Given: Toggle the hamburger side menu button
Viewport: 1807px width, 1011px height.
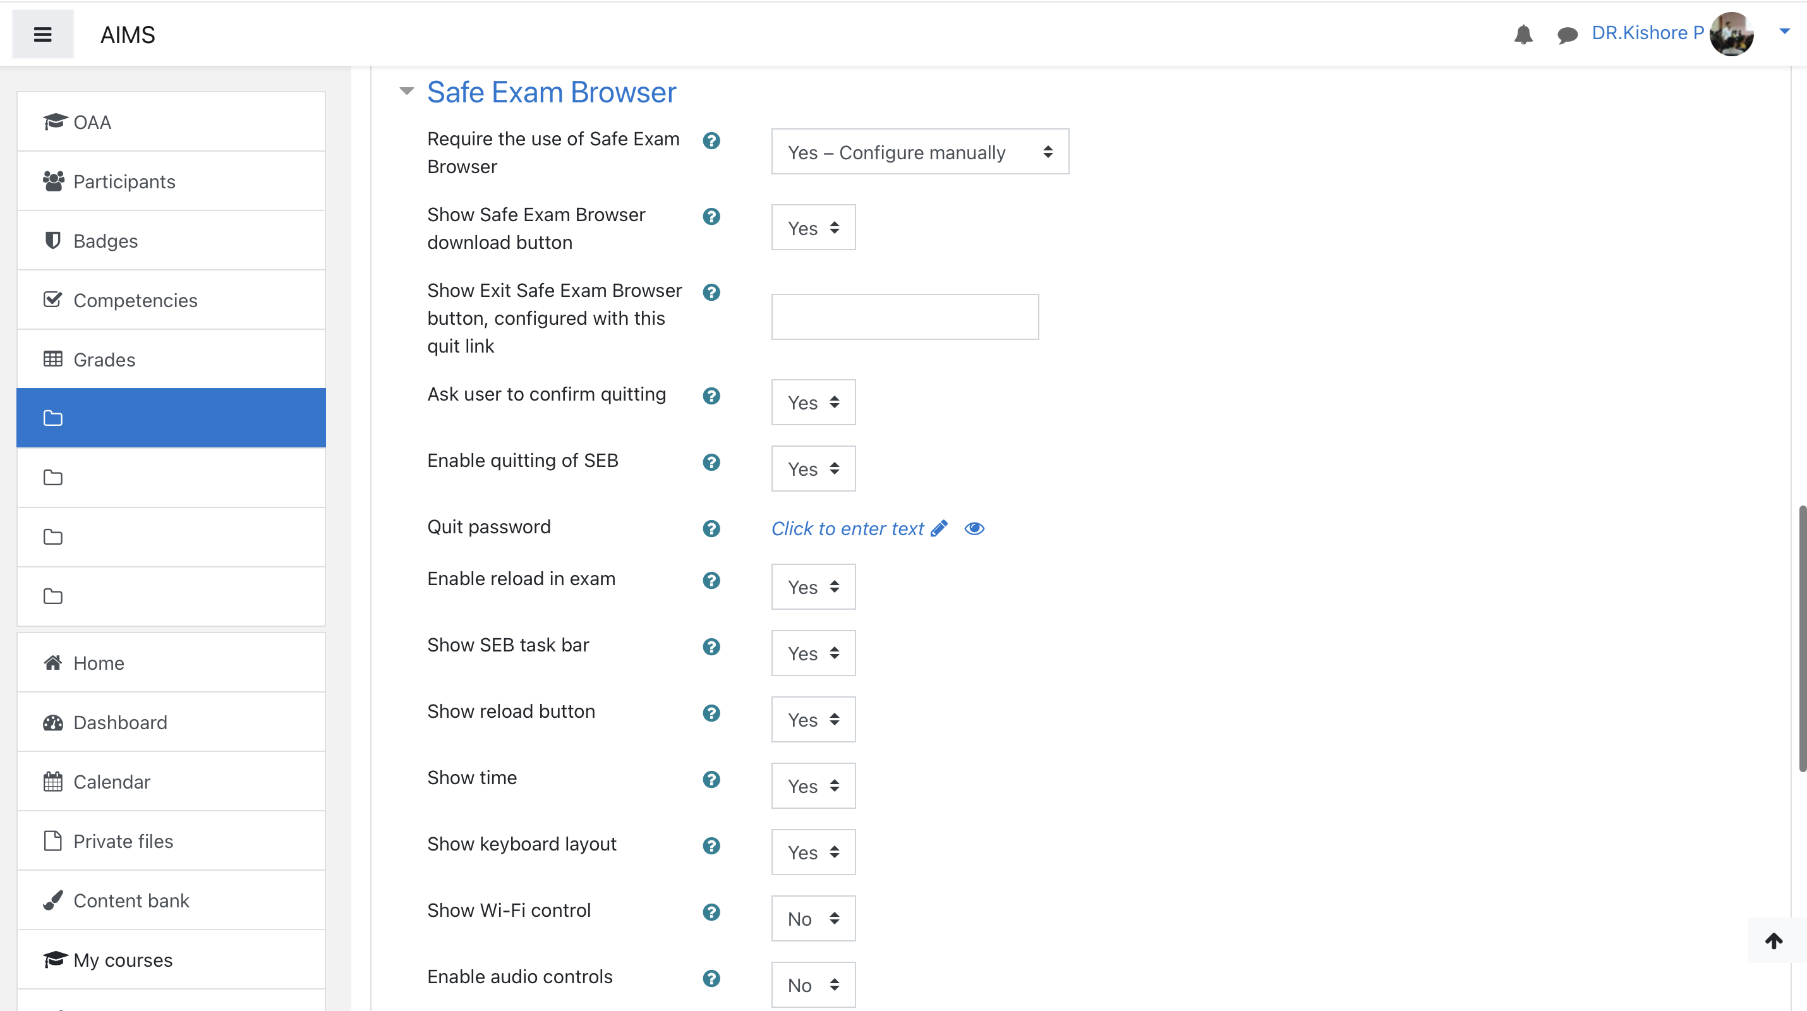Looking at the screenshot, I should (x=43, y=34).
